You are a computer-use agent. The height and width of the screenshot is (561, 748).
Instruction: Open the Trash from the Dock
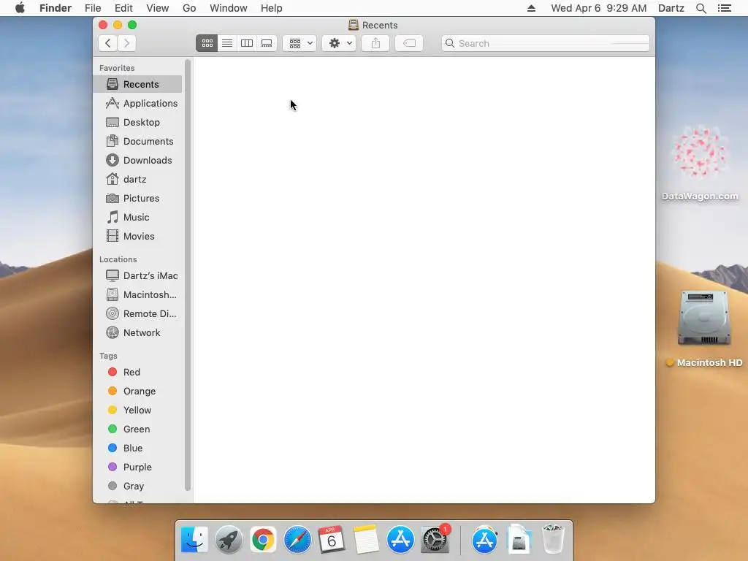[x=554, y=540]
